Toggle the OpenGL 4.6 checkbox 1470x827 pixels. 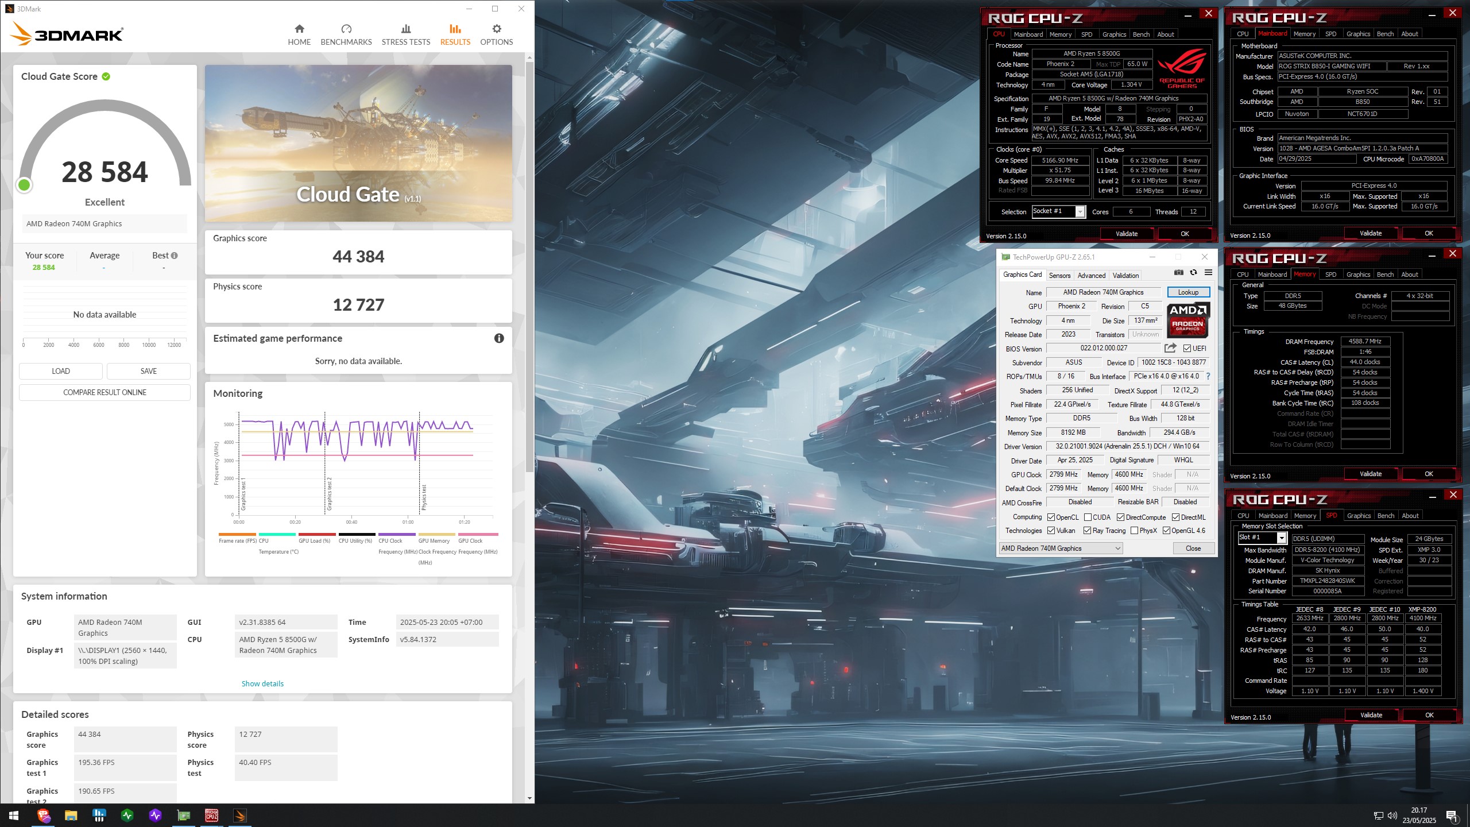tap(1166, 531)
